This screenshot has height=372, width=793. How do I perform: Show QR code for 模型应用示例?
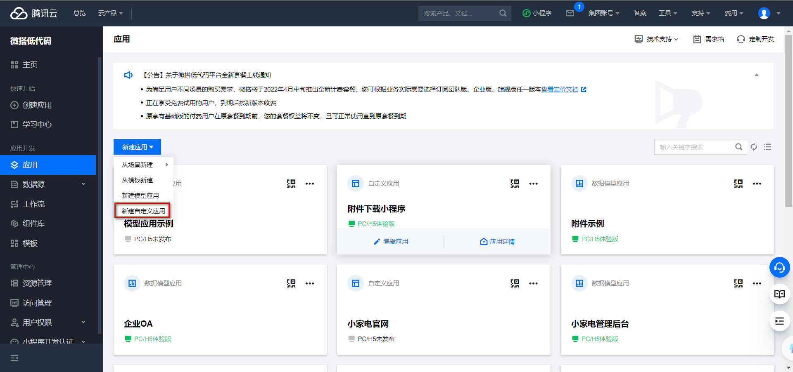click(291, 184)
